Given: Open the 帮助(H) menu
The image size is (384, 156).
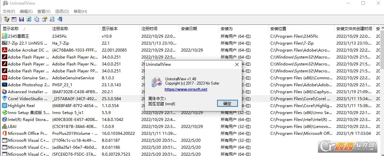Looking at the screenshot, I should pos(80,12).
